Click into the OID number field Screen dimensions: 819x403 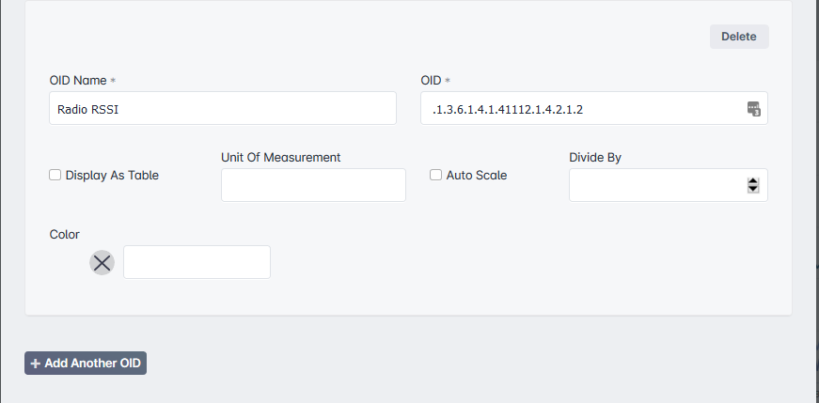pyautogui.click(x=594, y=108)
